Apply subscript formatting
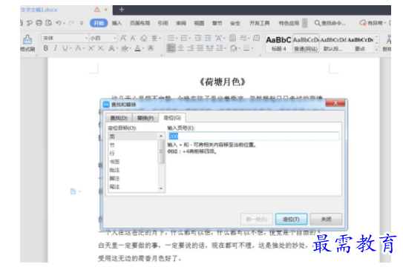The height and width of the screenshot is (267, 403). pyautogui.click(x=100, y=48)
